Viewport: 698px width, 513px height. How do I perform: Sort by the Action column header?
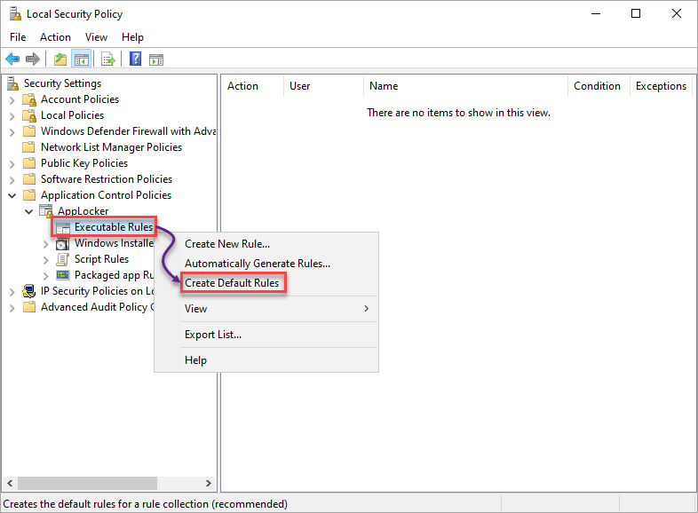coord(252,86)
